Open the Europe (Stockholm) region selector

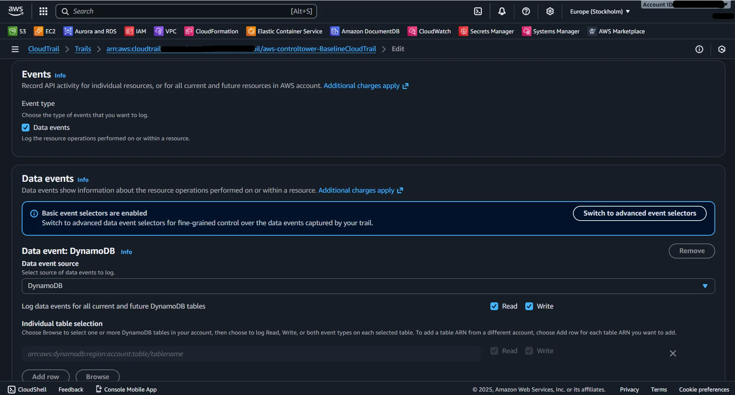599,12
